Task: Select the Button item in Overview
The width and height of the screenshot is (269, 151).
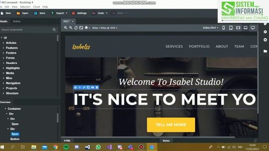Action: click(15, 139)
